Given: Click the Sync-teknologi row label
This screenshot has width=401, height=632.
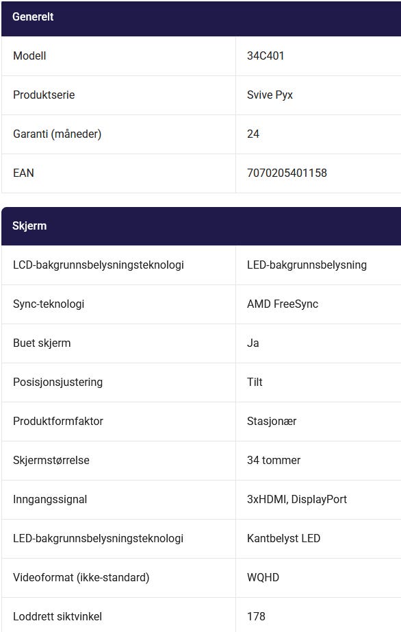Looking at the screenshot, I should click(49, 304).
